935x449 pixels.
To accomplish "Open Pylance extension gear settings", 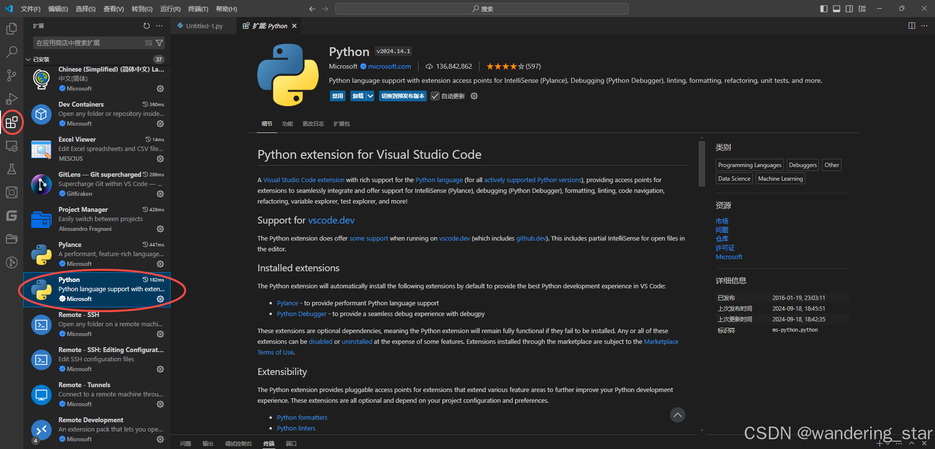I will pos(160,264).
